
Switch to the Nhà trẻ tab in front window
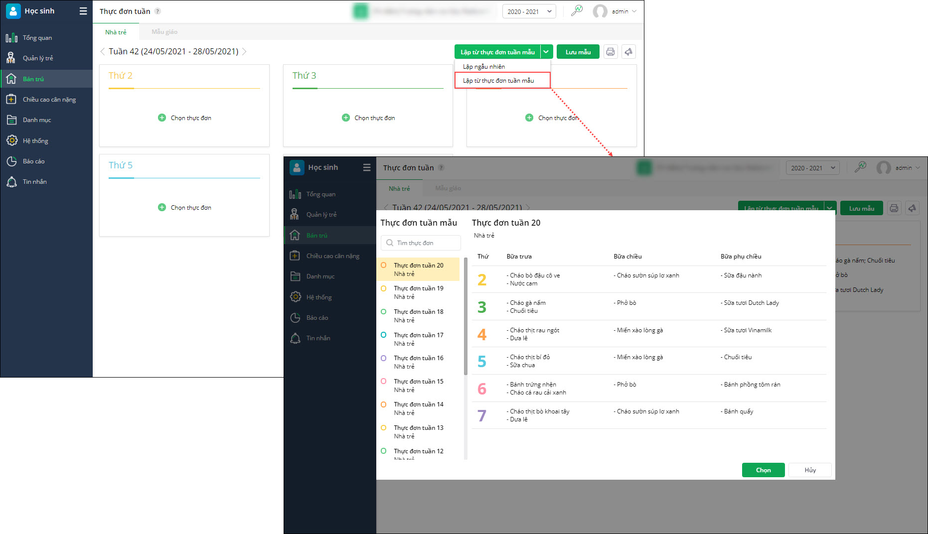coord(399,188)
